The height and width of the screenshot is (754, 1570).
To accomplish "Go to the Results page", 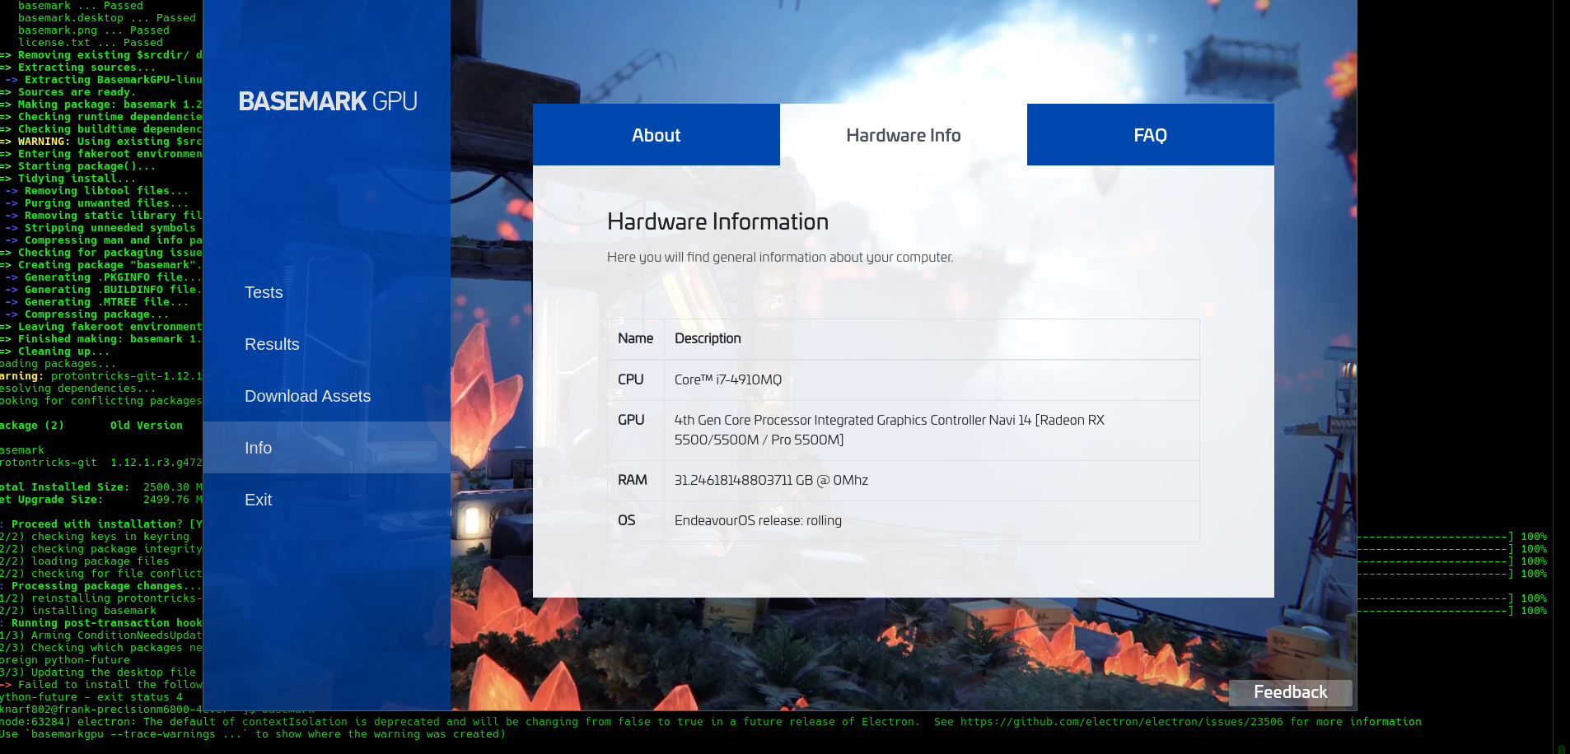I will 272,344.
